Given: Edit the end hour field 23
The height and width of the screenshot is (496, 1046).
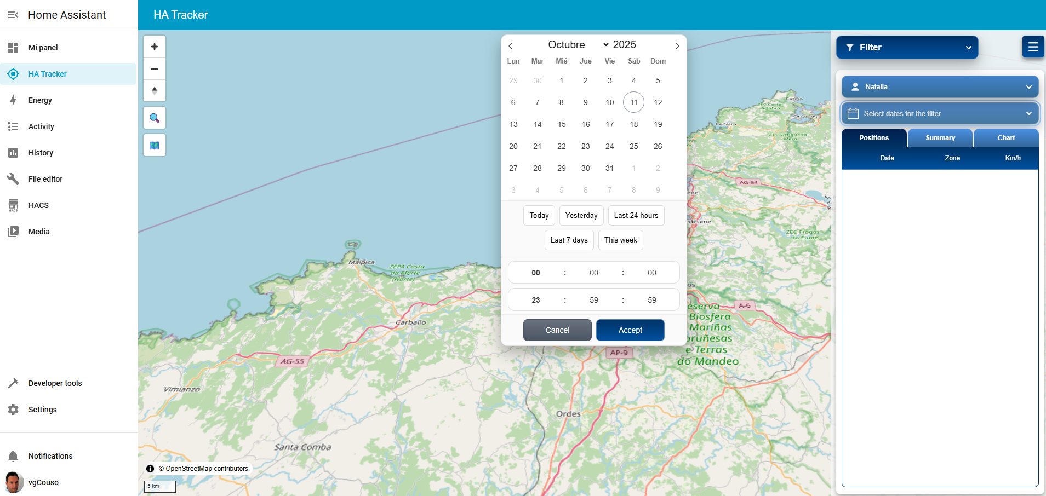Looking at the screenshot, I should (x=536, y=300).
